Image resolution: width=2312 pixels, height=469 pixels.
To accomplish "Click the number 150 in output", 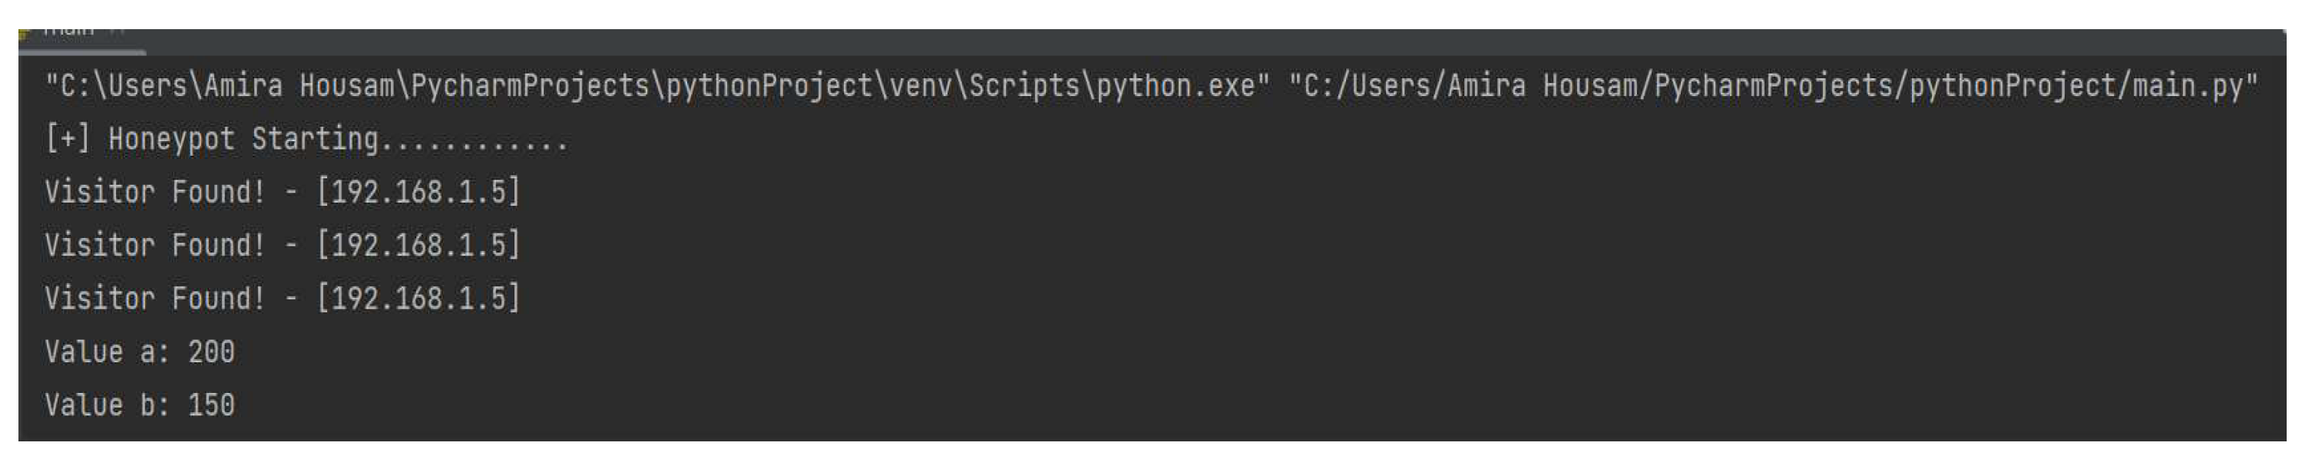I will coord(211,405).
